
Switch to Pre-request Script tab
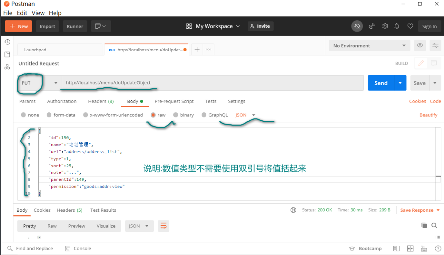coord(174,101)
